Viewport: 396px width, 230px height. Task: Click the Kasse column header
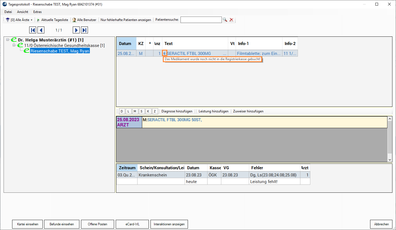tap(214, 168)
